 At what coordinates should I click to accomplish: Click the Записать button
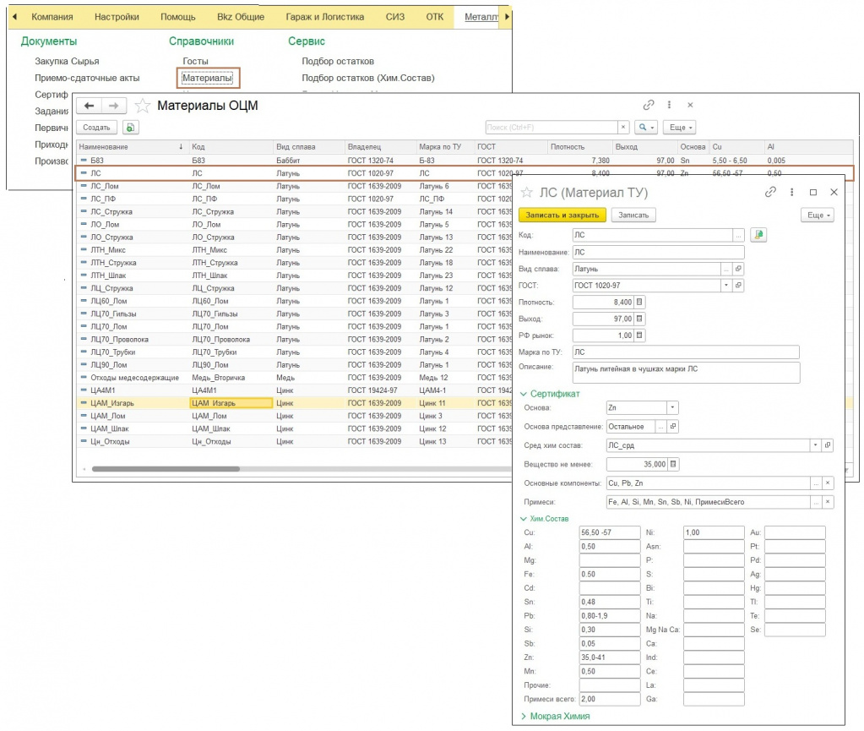pyautogui.click(x=633, y=215)
